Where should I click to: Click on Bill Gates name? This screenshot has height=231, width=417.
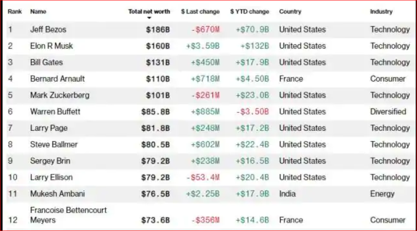coord(46,62)
